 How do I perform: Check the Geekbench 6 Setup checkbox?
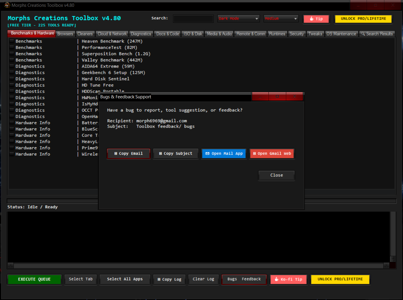click(x=12, y=73)
